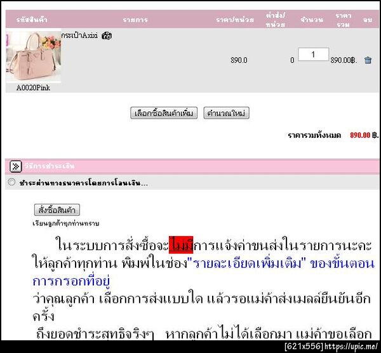The image size is (381, 353).
Task: Click the product name กระเป๋าAxixi
Action: 79,36
